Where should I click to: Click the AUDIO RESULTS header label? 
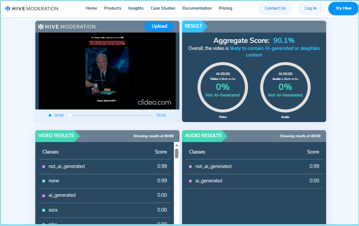[x=203, y=136]
